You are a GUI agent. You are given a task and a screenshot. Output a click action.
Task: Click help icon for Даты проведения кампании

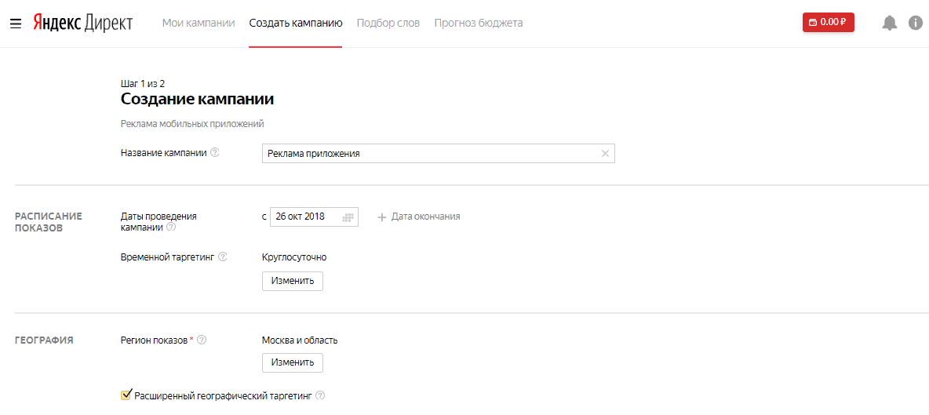pyautogui.click(x=171, y=227)
